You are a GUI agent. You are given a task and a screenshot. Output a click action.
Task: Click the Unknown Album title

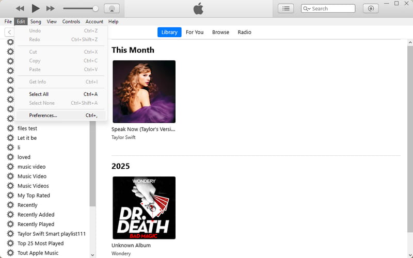click(x=131, y=246)
